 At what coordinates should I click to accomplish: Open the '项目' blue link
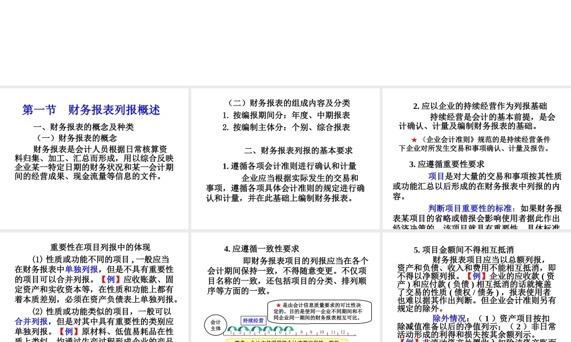pyautogui.click(x=436, y=176)
